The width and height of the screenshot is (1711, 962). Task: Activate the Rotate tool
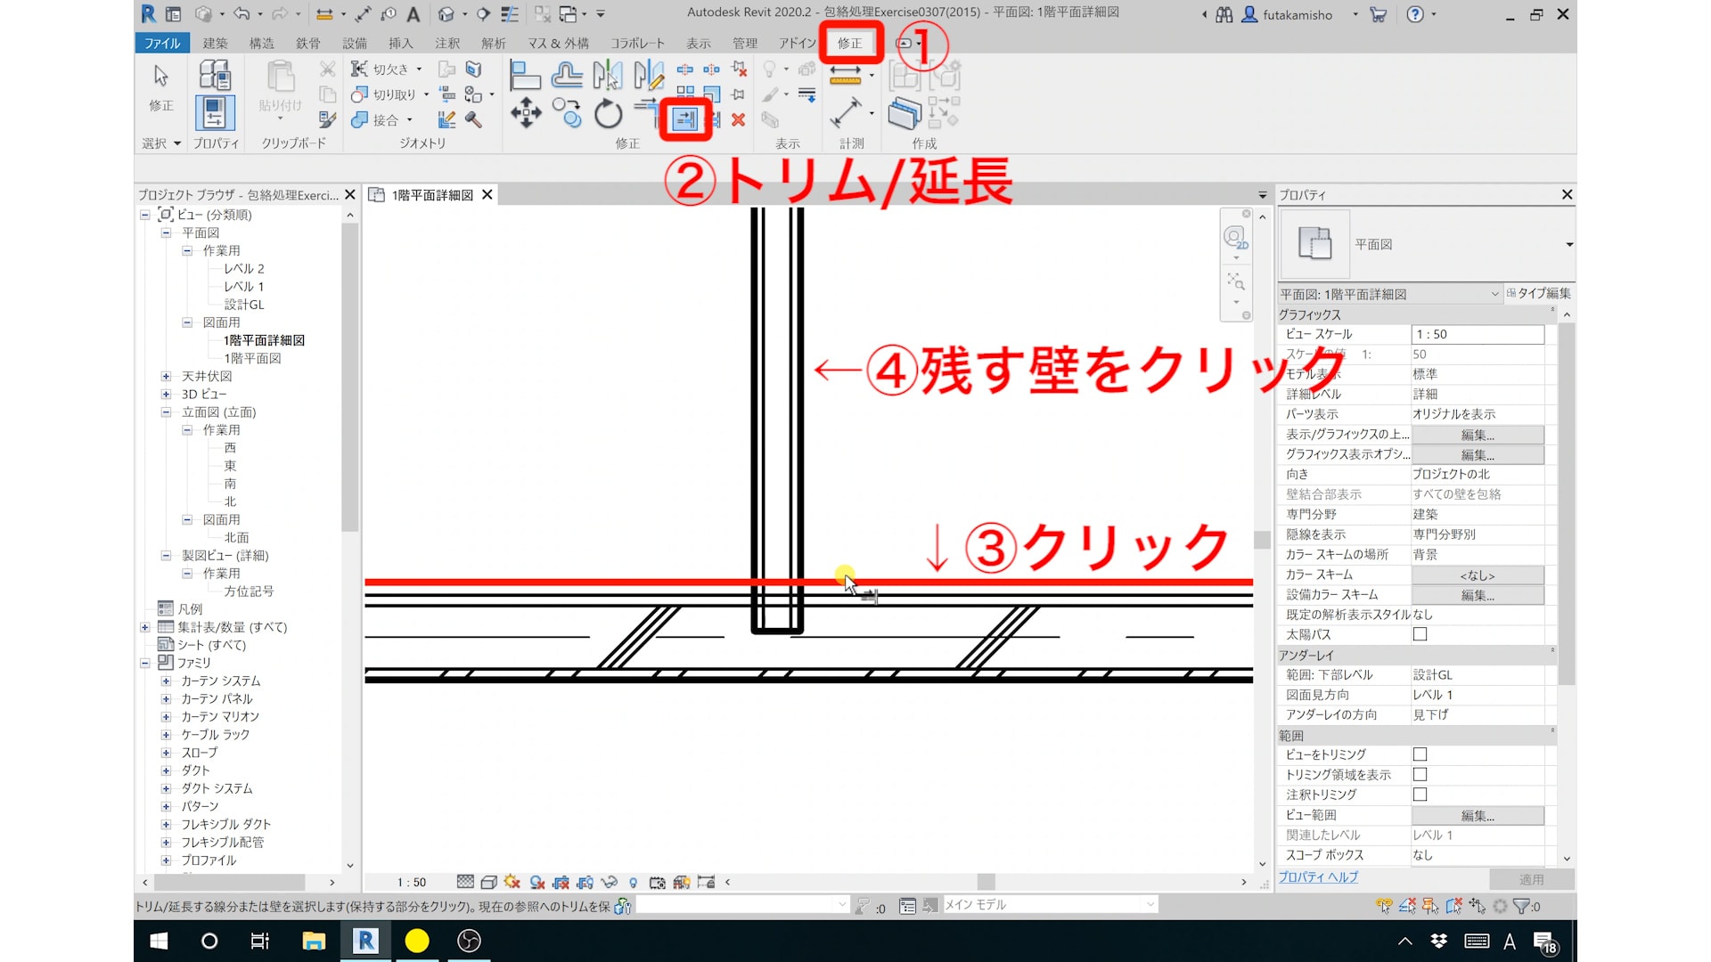pos(609,114)
